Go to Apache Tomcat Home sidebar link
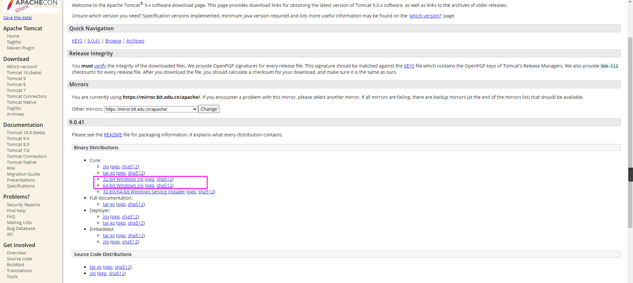633x283 pixels. point(13,36)
